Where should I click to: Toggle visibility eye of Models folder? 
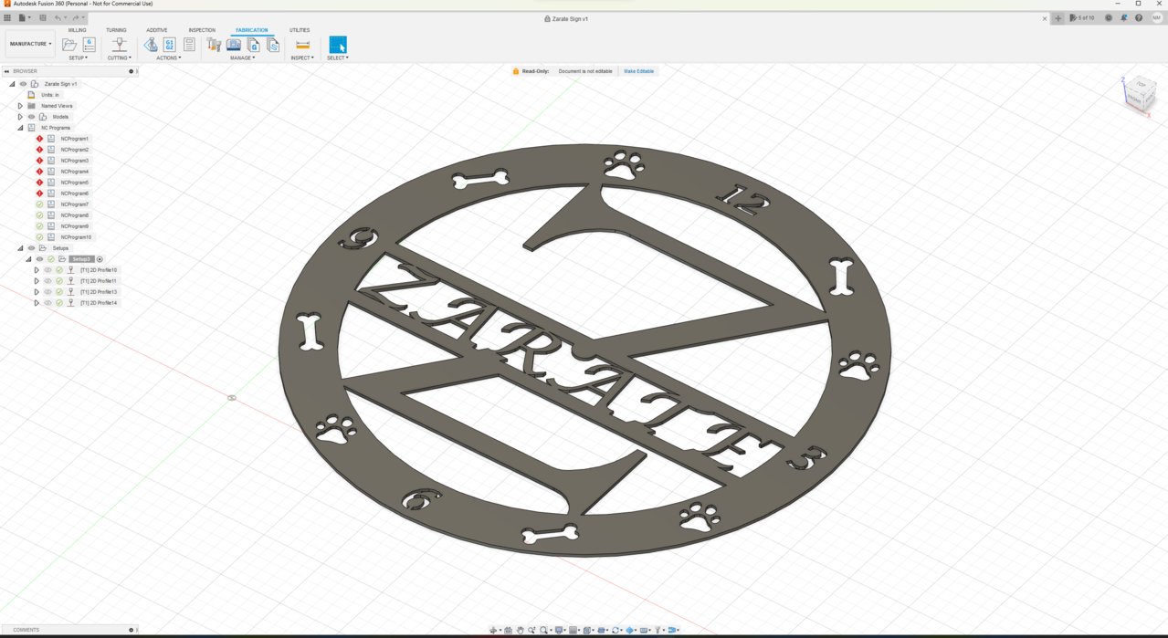(31, 117)
